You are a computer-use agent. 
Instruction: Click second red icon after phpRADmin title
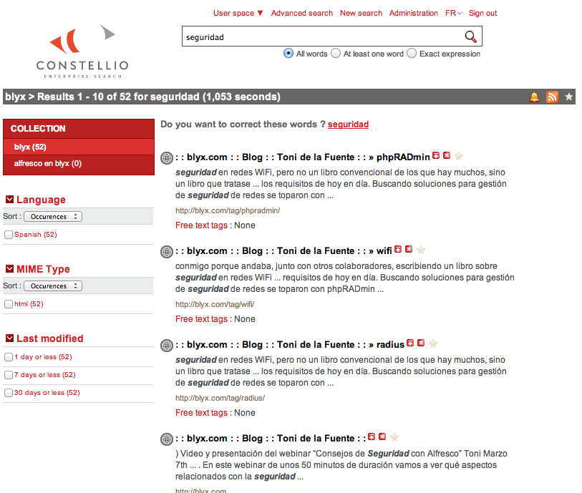(447, 155)
